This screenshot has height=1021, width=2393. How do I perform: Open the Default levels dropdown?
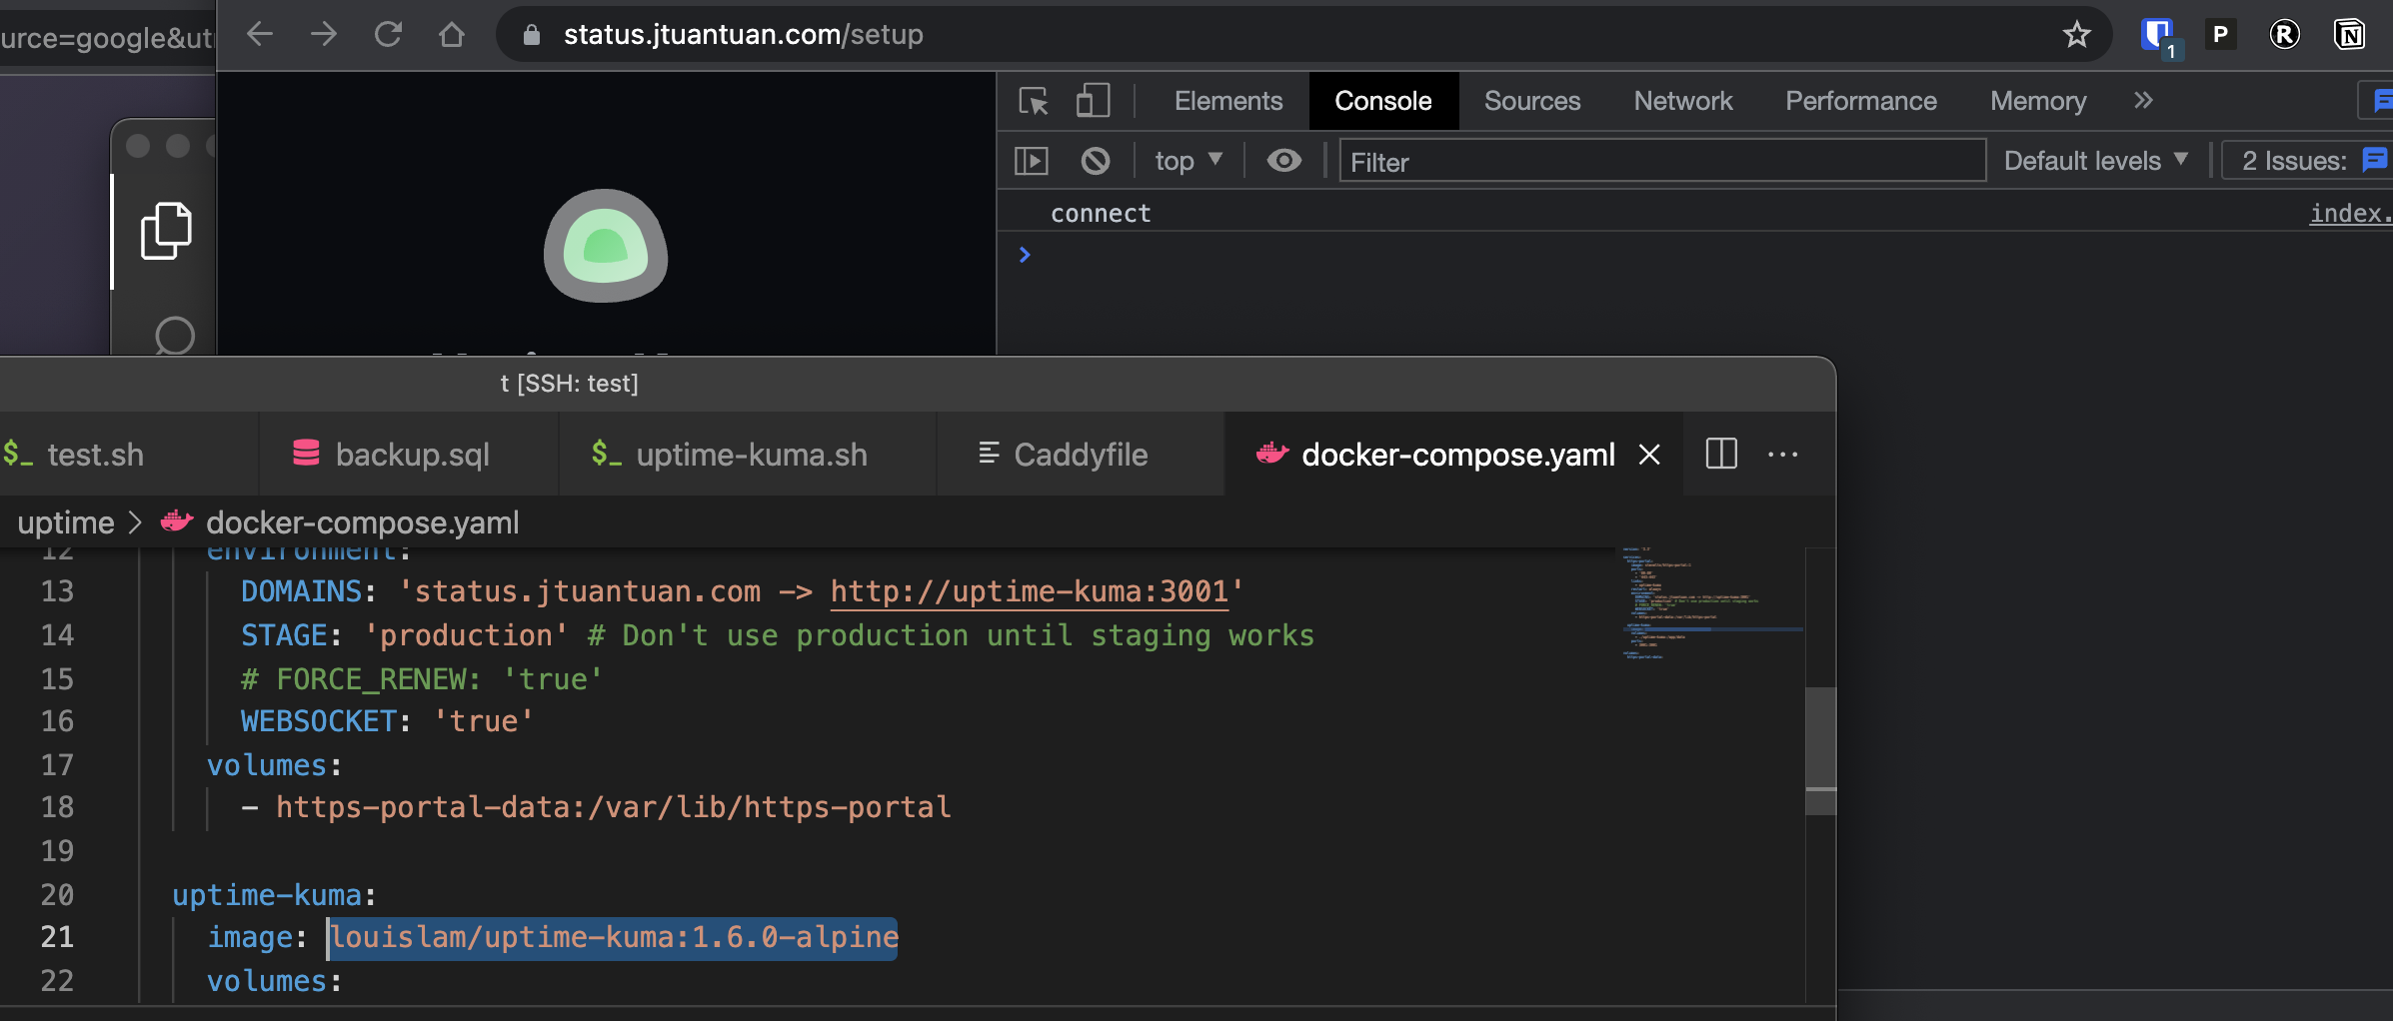(x=2096, y=161)
